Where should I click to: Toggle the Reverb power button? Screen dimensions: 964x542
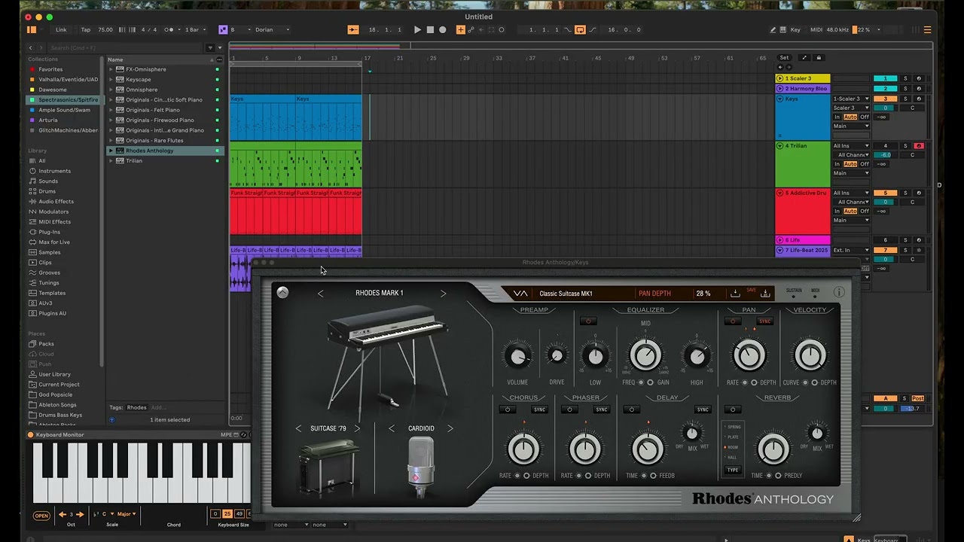point(732,410)
